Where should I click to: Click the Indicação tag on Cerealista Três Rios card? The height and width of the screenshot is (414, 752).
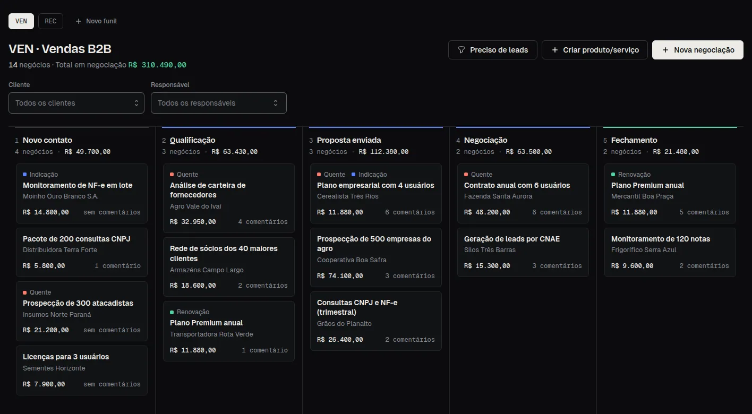click(x=369, y=175)
